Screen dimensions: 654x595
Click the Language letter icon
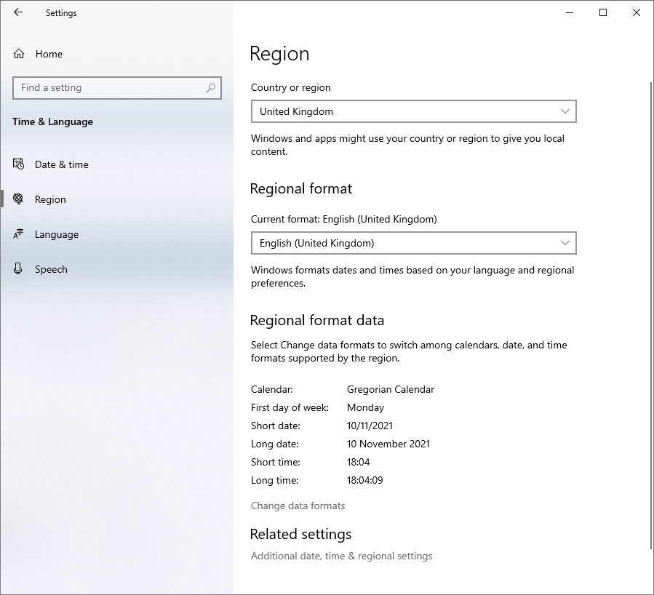pos(19,234)
